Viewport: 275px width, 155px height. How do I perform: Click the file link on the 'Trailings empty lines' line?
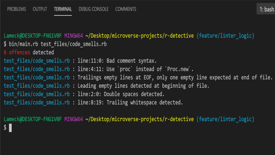[36, 77]
